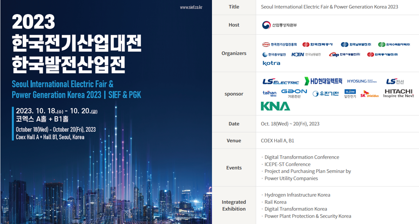Click the 'SIEF & PGK' poster text

coord(125,95)
